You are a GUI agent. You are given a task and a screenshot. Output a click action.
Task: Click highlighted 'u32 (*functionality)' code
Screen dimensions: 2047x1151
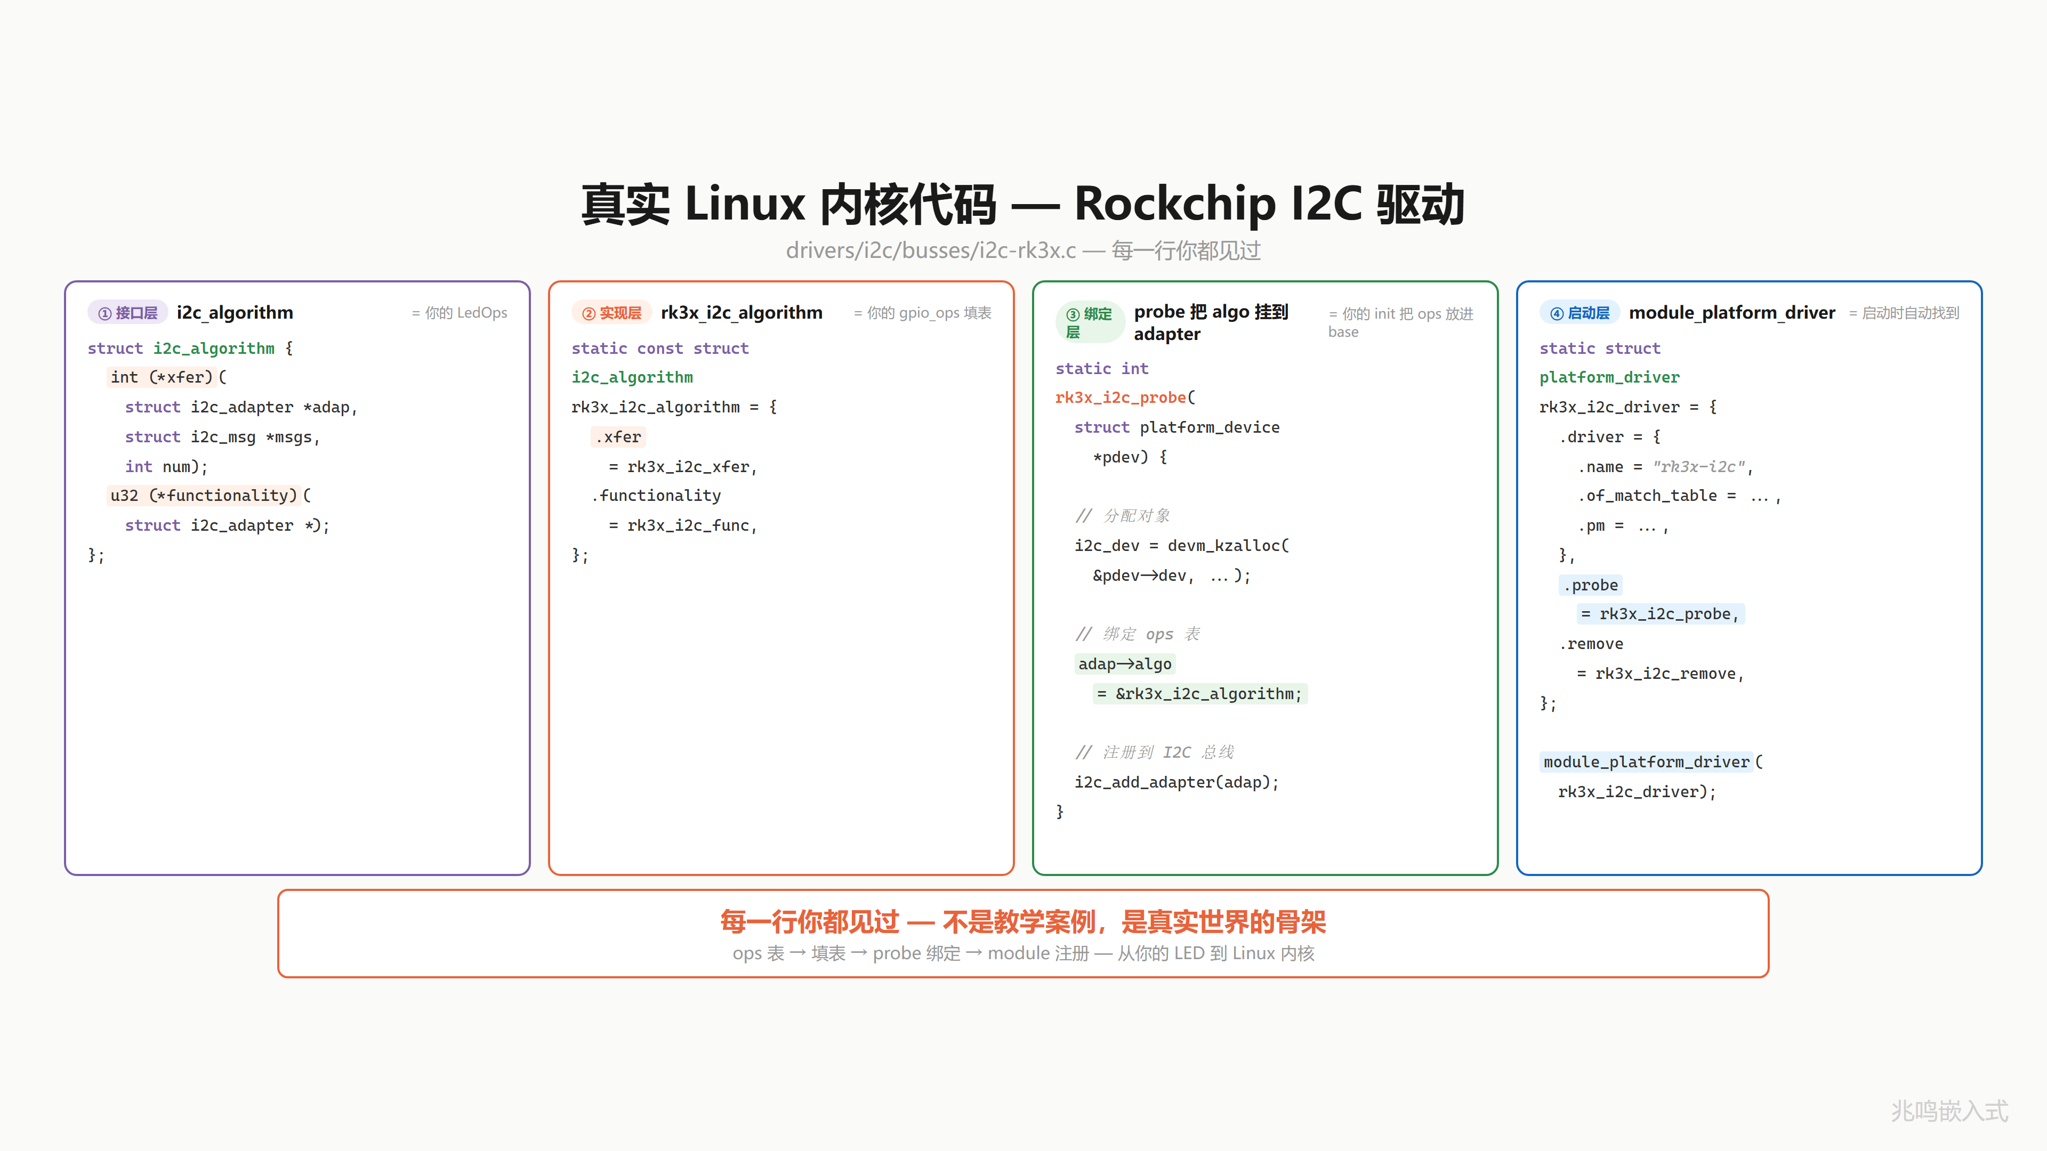(204, 496)
